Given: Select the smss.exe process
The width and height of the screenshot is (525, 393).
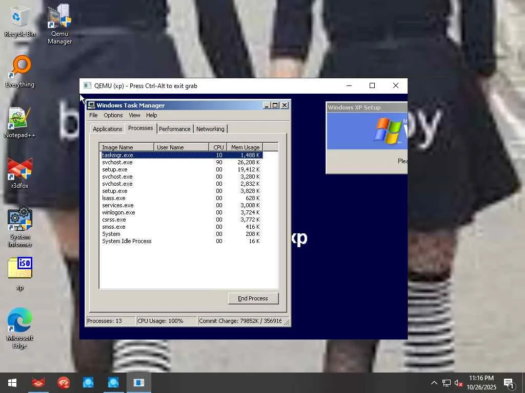Looking at the screenshot, I should 182,227.
